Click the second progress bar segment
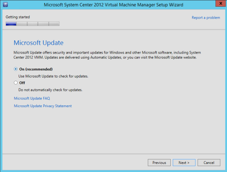 (x=22, y=24)
